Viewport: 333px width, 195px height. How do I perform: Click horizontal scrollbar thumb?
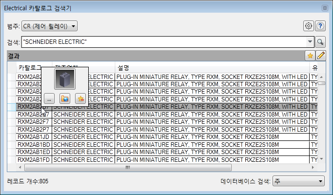128,167
